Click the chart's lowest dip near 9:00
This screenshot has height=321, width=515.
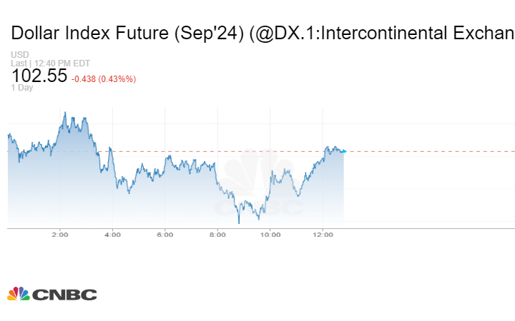point(239,222)
